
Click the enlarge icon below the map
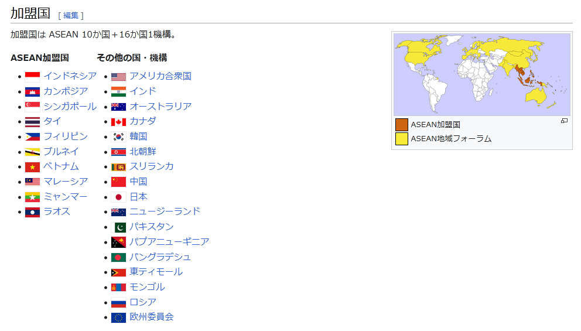[x=564, y=121]
